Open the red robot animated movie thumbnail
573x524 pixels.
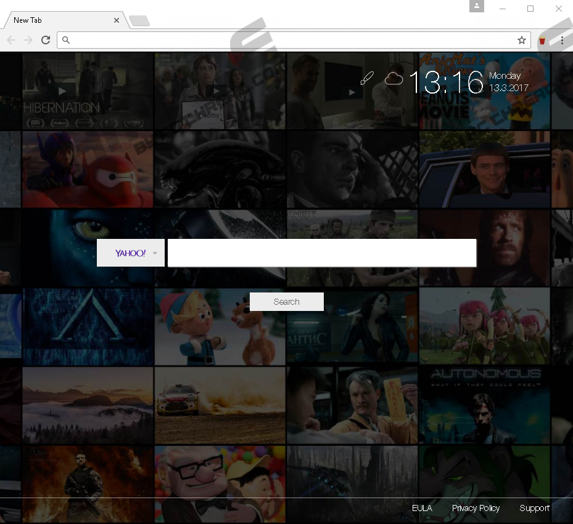coord(88,169)
